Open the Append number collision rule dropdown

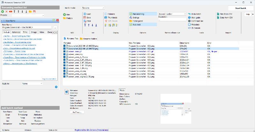(x=172, y=14)
